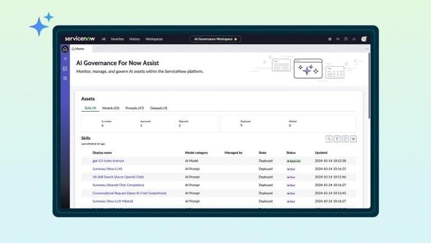The width and height of the screenshot is (431, 243).
Task: Click the filter funnel icon above Skills table
Action: coord(337,139)
